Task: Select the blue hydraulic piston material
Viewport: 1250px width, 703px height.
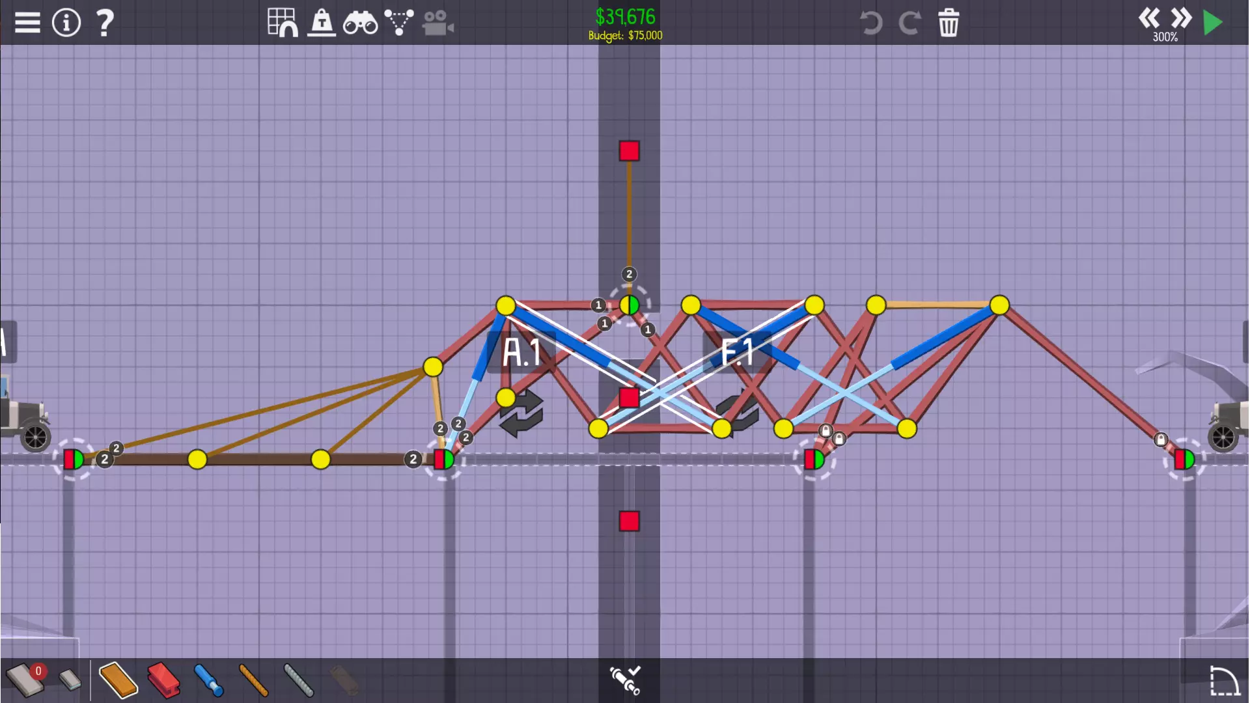Action: 209,680
